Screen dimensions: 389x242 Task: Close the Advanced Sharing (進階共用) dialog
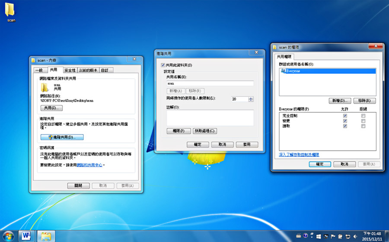[x=256, y=52]
